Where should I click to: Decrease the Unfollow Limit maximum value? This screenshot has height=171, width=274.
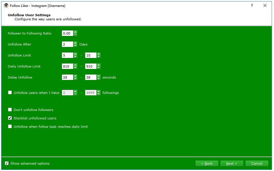pyautogui.click(x=99, y=57)
